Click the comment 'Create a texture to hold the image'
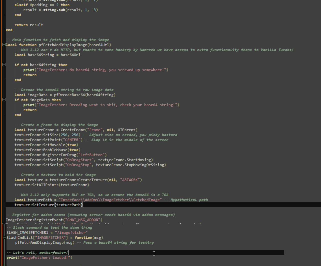The image size is (321, 266). coord(55,175)
